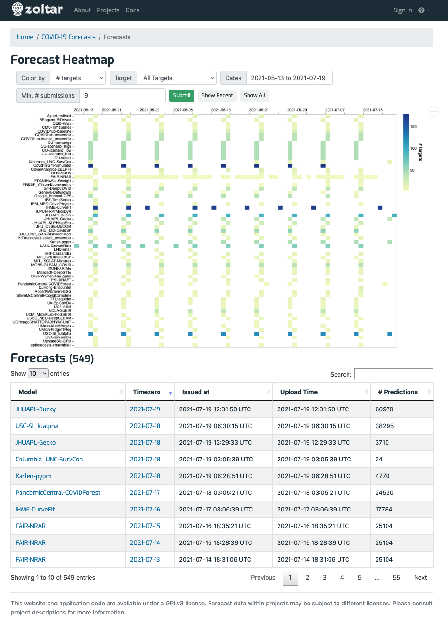This screenshot has height=624, width=448.
Task: Click the rightmost JHUAPL-Bucky heatmap cell
Action: pos(394,215)
